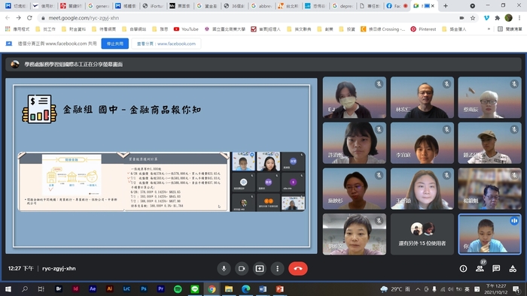The width and height of the screenshot is (527, 296).
Task: Show hidden system tray icons arrow
Action: click(x=418, y=289)
